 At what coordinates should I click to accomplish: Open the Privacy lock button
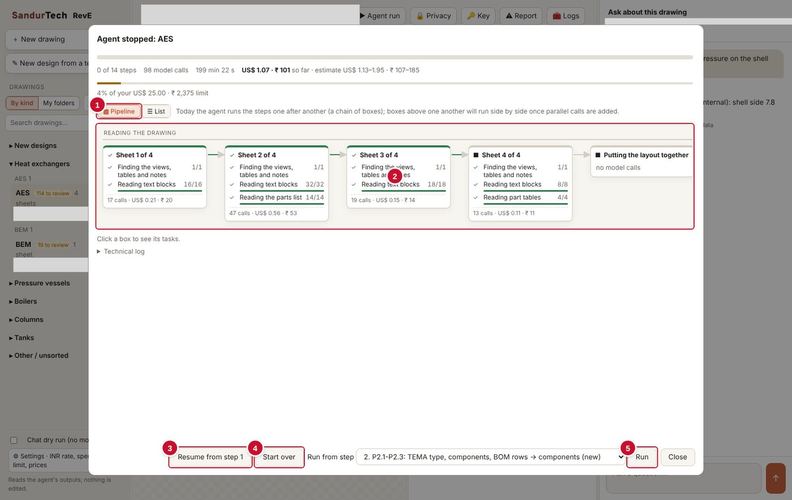tap(433, 16)
